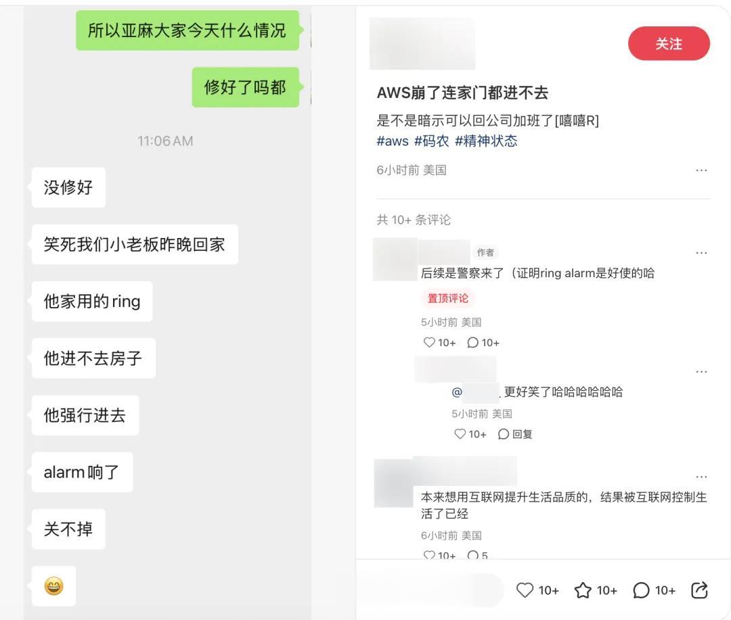Like the reply 更好笑了哈哈哈哈哈哈

pos(460,433)
